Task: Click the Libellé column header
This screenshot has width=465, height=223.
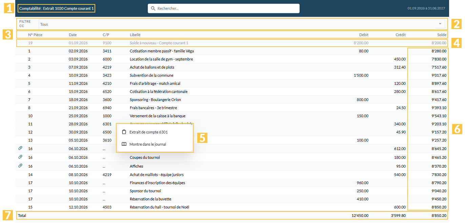Action: pyautogui.click(x=135, y=35)
